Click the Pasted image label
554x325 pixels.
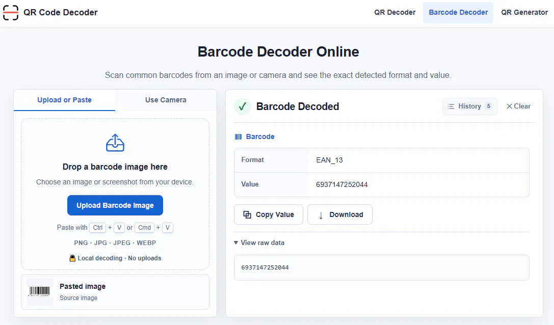83,286
